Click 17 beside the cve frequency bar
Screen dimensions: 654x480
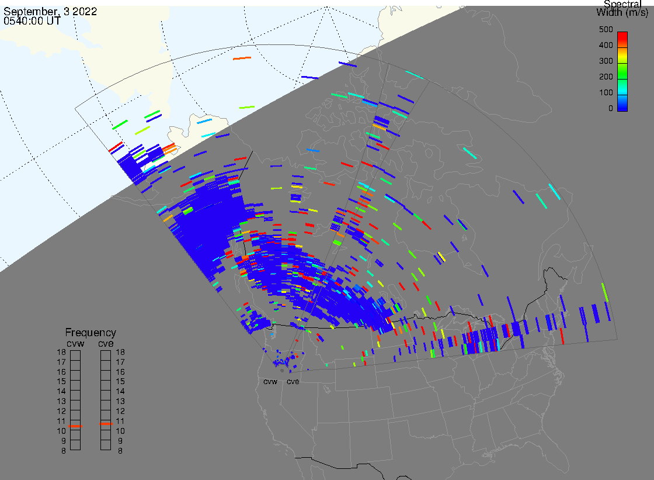click(x=120, y=362)
